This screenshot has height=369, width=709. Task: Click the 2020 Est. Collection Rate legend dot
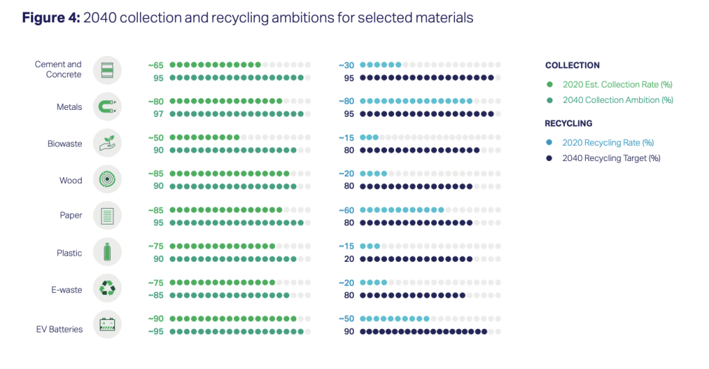tap(549, 84)
